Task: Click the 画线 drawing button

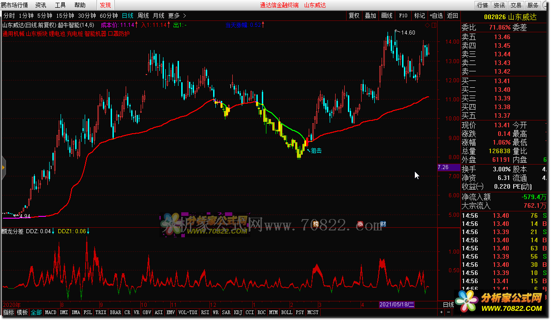Action: [387, 15]
